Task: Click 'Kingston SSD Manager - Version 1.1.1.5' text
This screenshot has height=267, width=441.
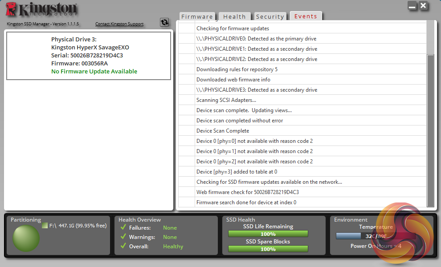Action: (43, 24)
